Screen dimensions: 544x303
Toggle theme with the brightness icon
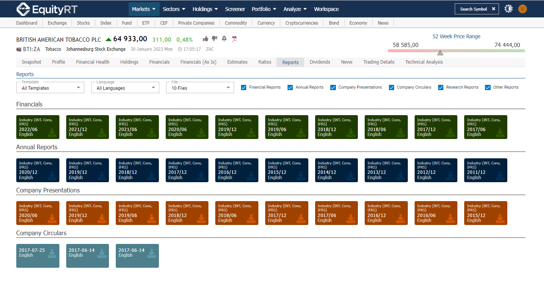[x=508, y=9]
